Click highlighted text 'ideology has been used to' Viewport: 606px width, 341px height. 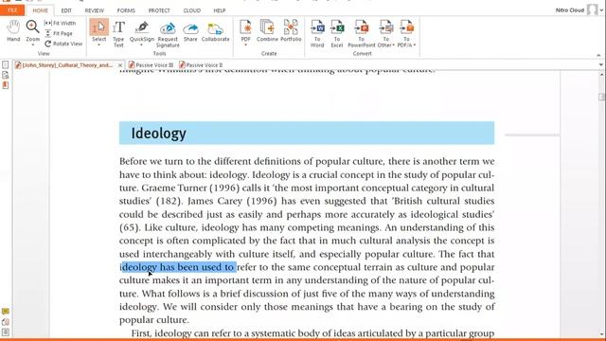pyautogui.click(x=178, y=267)
